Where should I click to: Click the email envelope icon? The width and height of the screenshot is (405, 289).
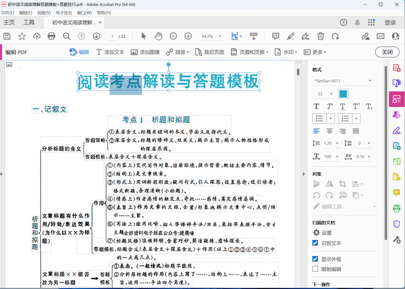coord(381,36)
